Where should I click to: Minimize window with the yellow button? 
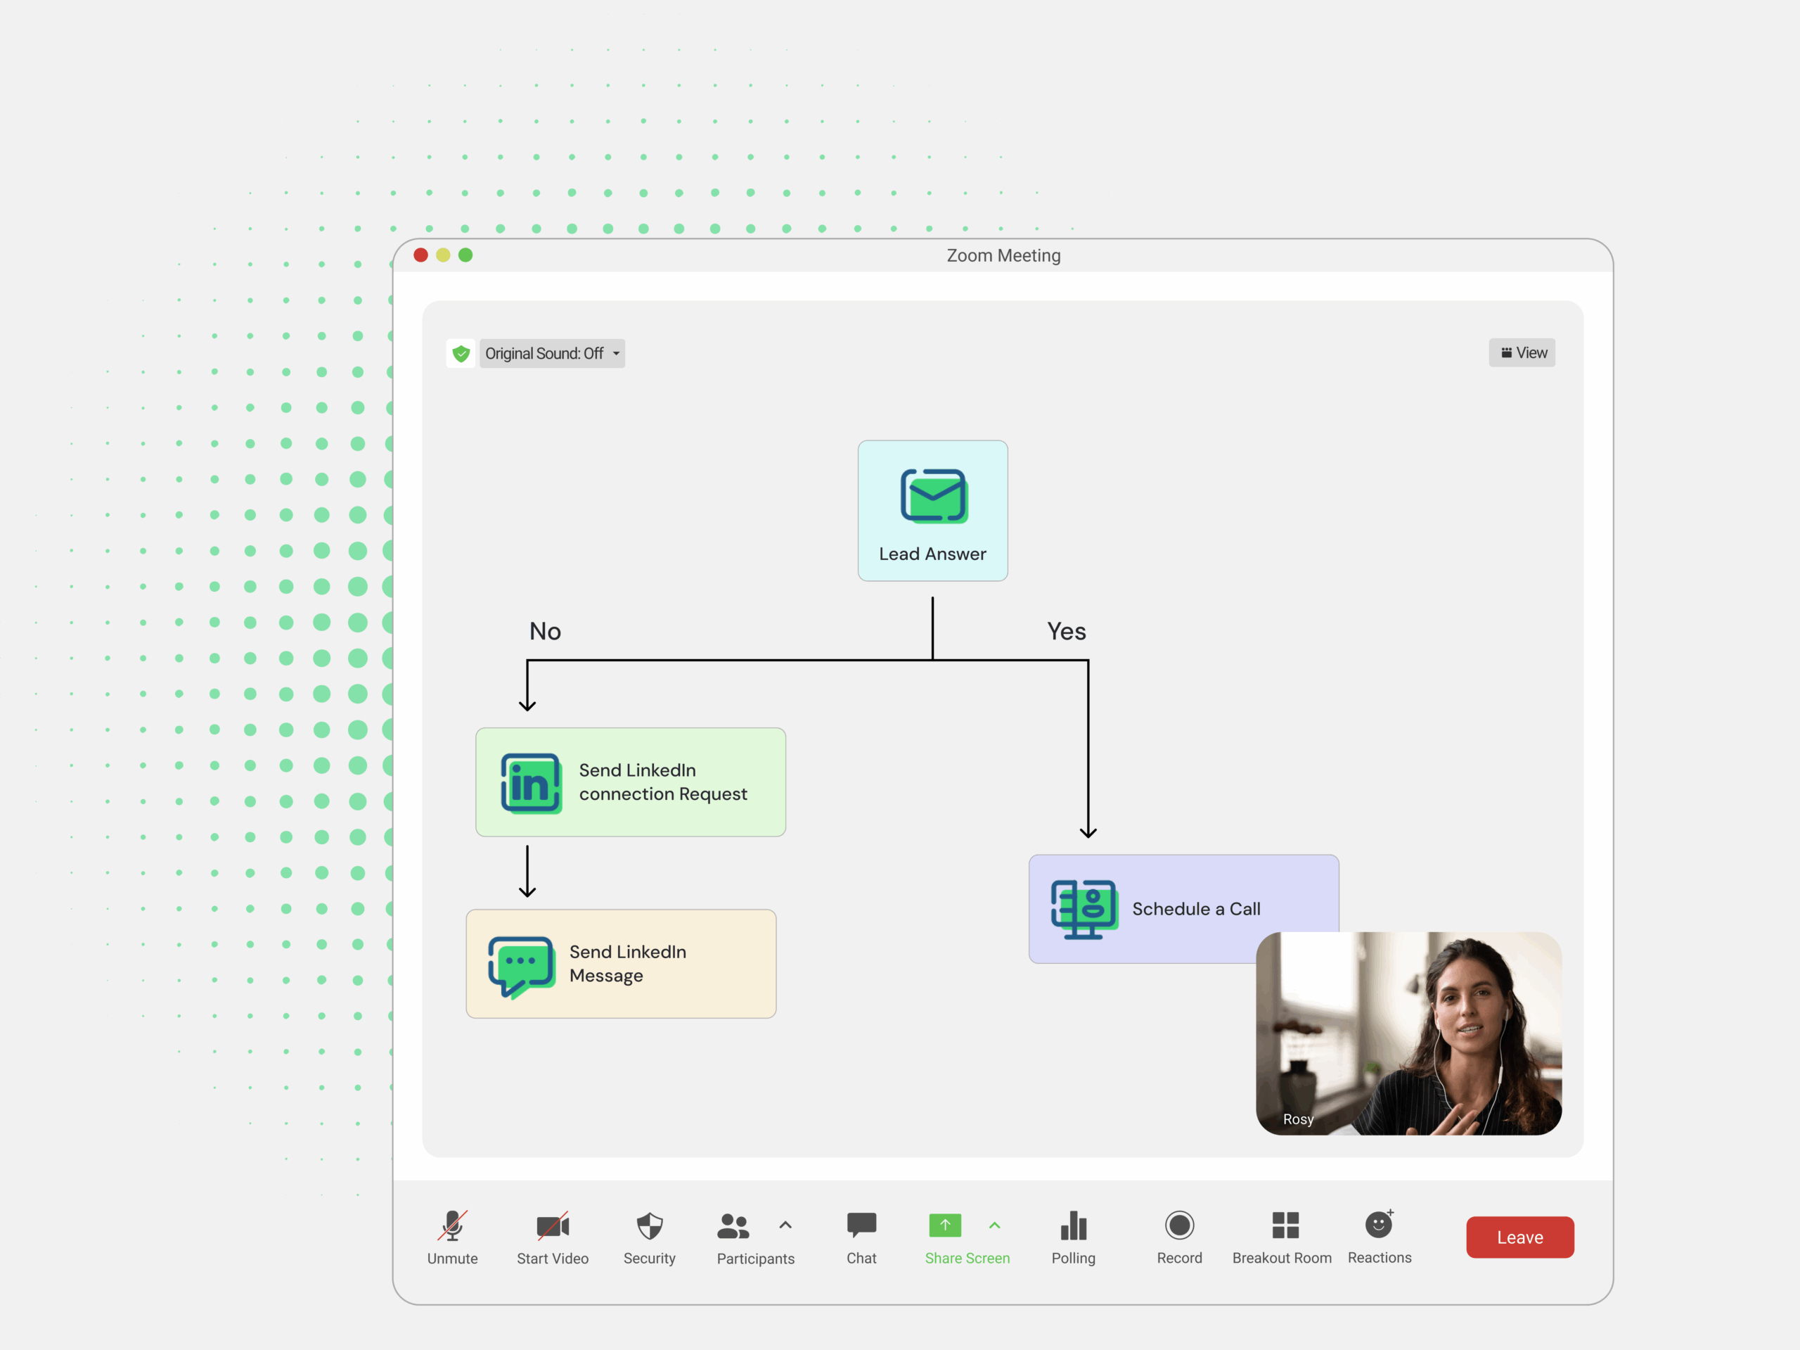pyautogui.click(x=443, y=255)
